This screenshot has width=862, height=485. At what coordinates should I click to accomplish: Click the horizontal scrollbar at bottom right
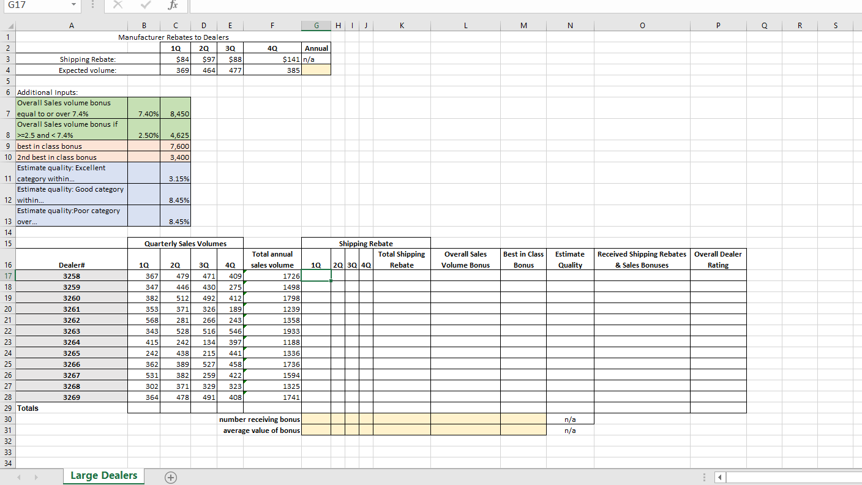[x=790, y=477]
